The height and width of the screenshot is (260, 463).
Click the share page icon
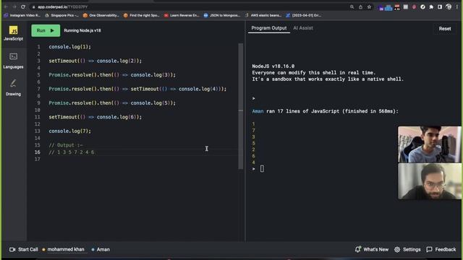(x=360, y=6)
